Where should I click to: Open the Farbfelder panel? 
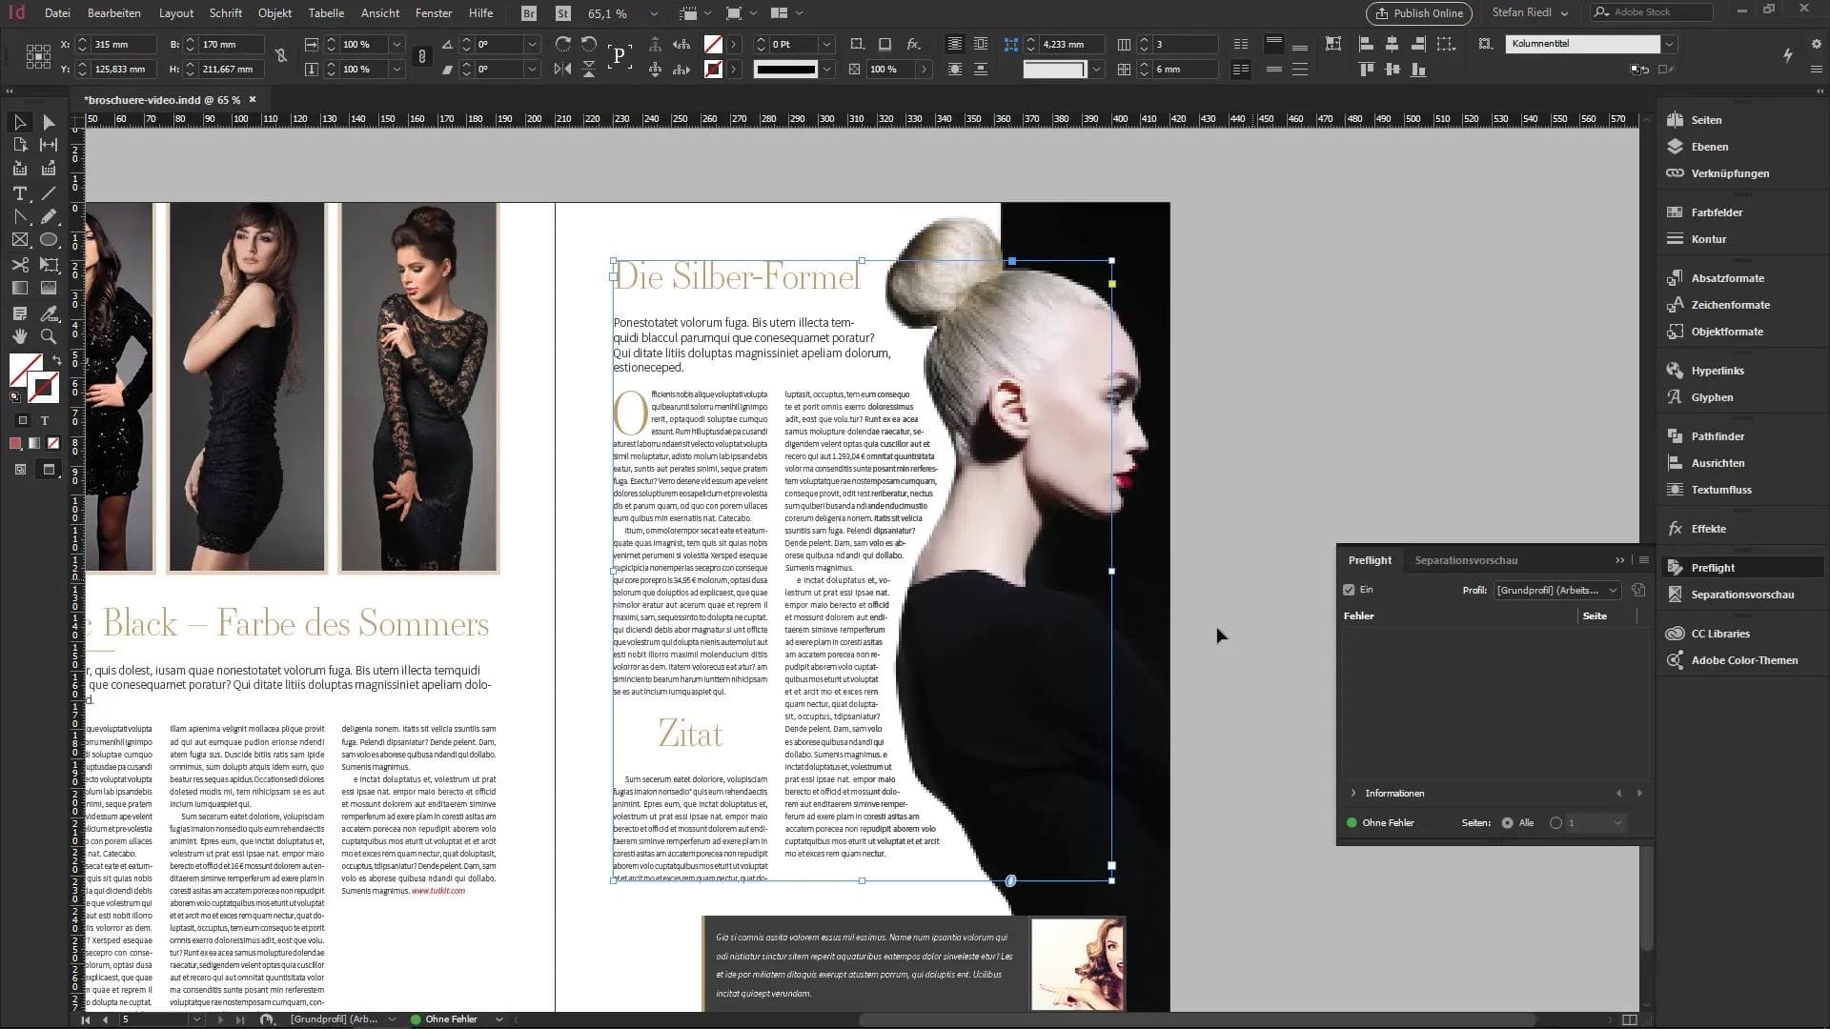click(x=1717, y=212)
